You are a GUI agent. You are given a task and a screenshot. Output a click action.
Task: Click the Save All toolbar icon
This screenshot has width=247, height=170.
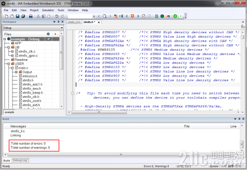pyautogui.click(x=23, y=16)
